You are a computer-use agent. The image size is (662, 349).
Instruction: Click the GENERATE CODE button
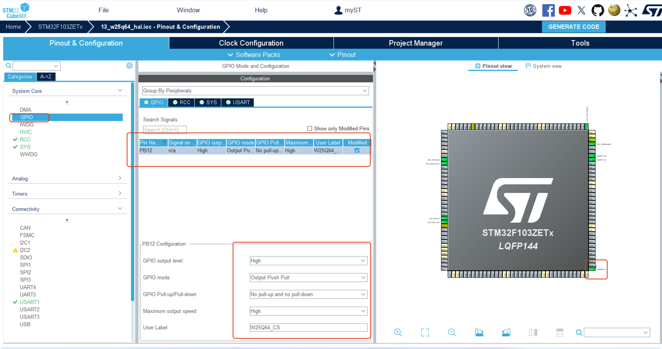573,27
